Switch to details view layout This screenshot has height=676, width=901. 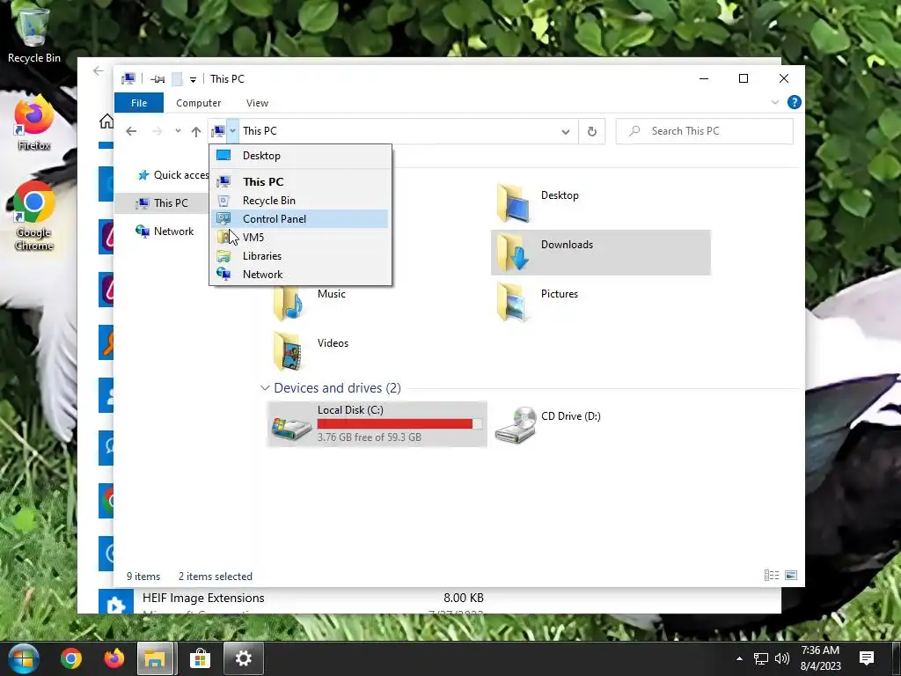pyautogui.click(x=771, y=576)
